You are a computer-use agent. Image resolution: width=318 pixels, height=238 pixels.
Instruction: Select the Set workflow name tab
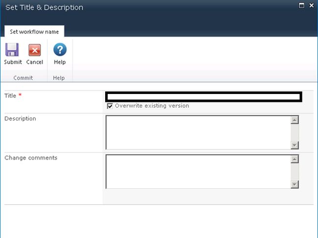[x=34, y=32]
